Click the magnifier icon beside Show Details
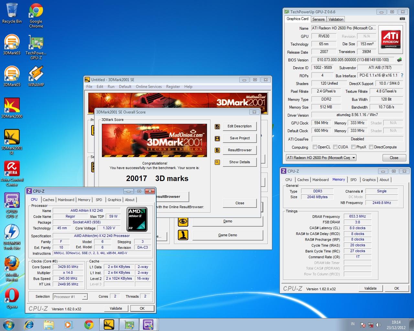The height and width of the screenshot is (331, 414). pyautogui.click(x=217, y=162)
